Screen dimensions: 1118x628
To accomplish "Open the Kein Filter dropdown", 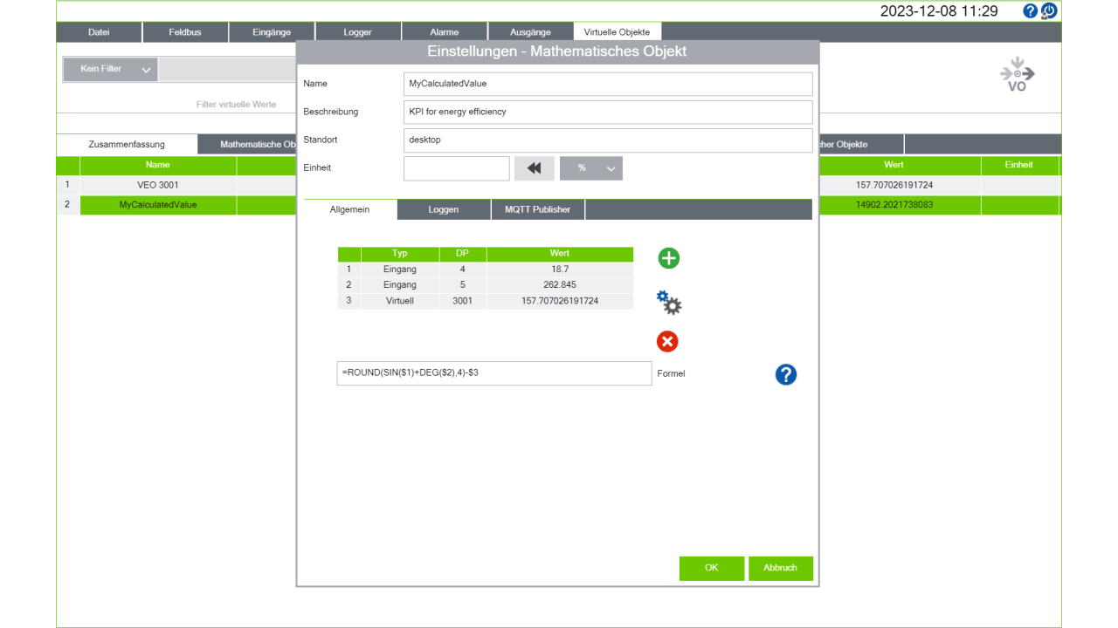I will coord(110,69).
